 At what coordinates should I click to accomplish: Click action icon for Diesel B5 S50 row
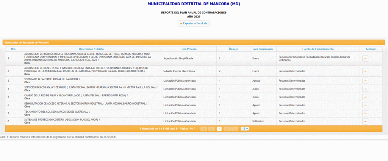point(365,71)
